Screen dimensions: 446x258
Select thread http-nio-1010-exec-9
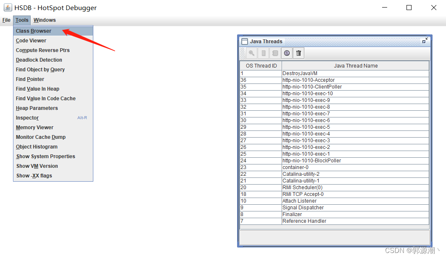[x=335, y=100]
